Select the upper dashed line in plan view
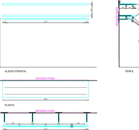The image size is (139, 130). 46,88
